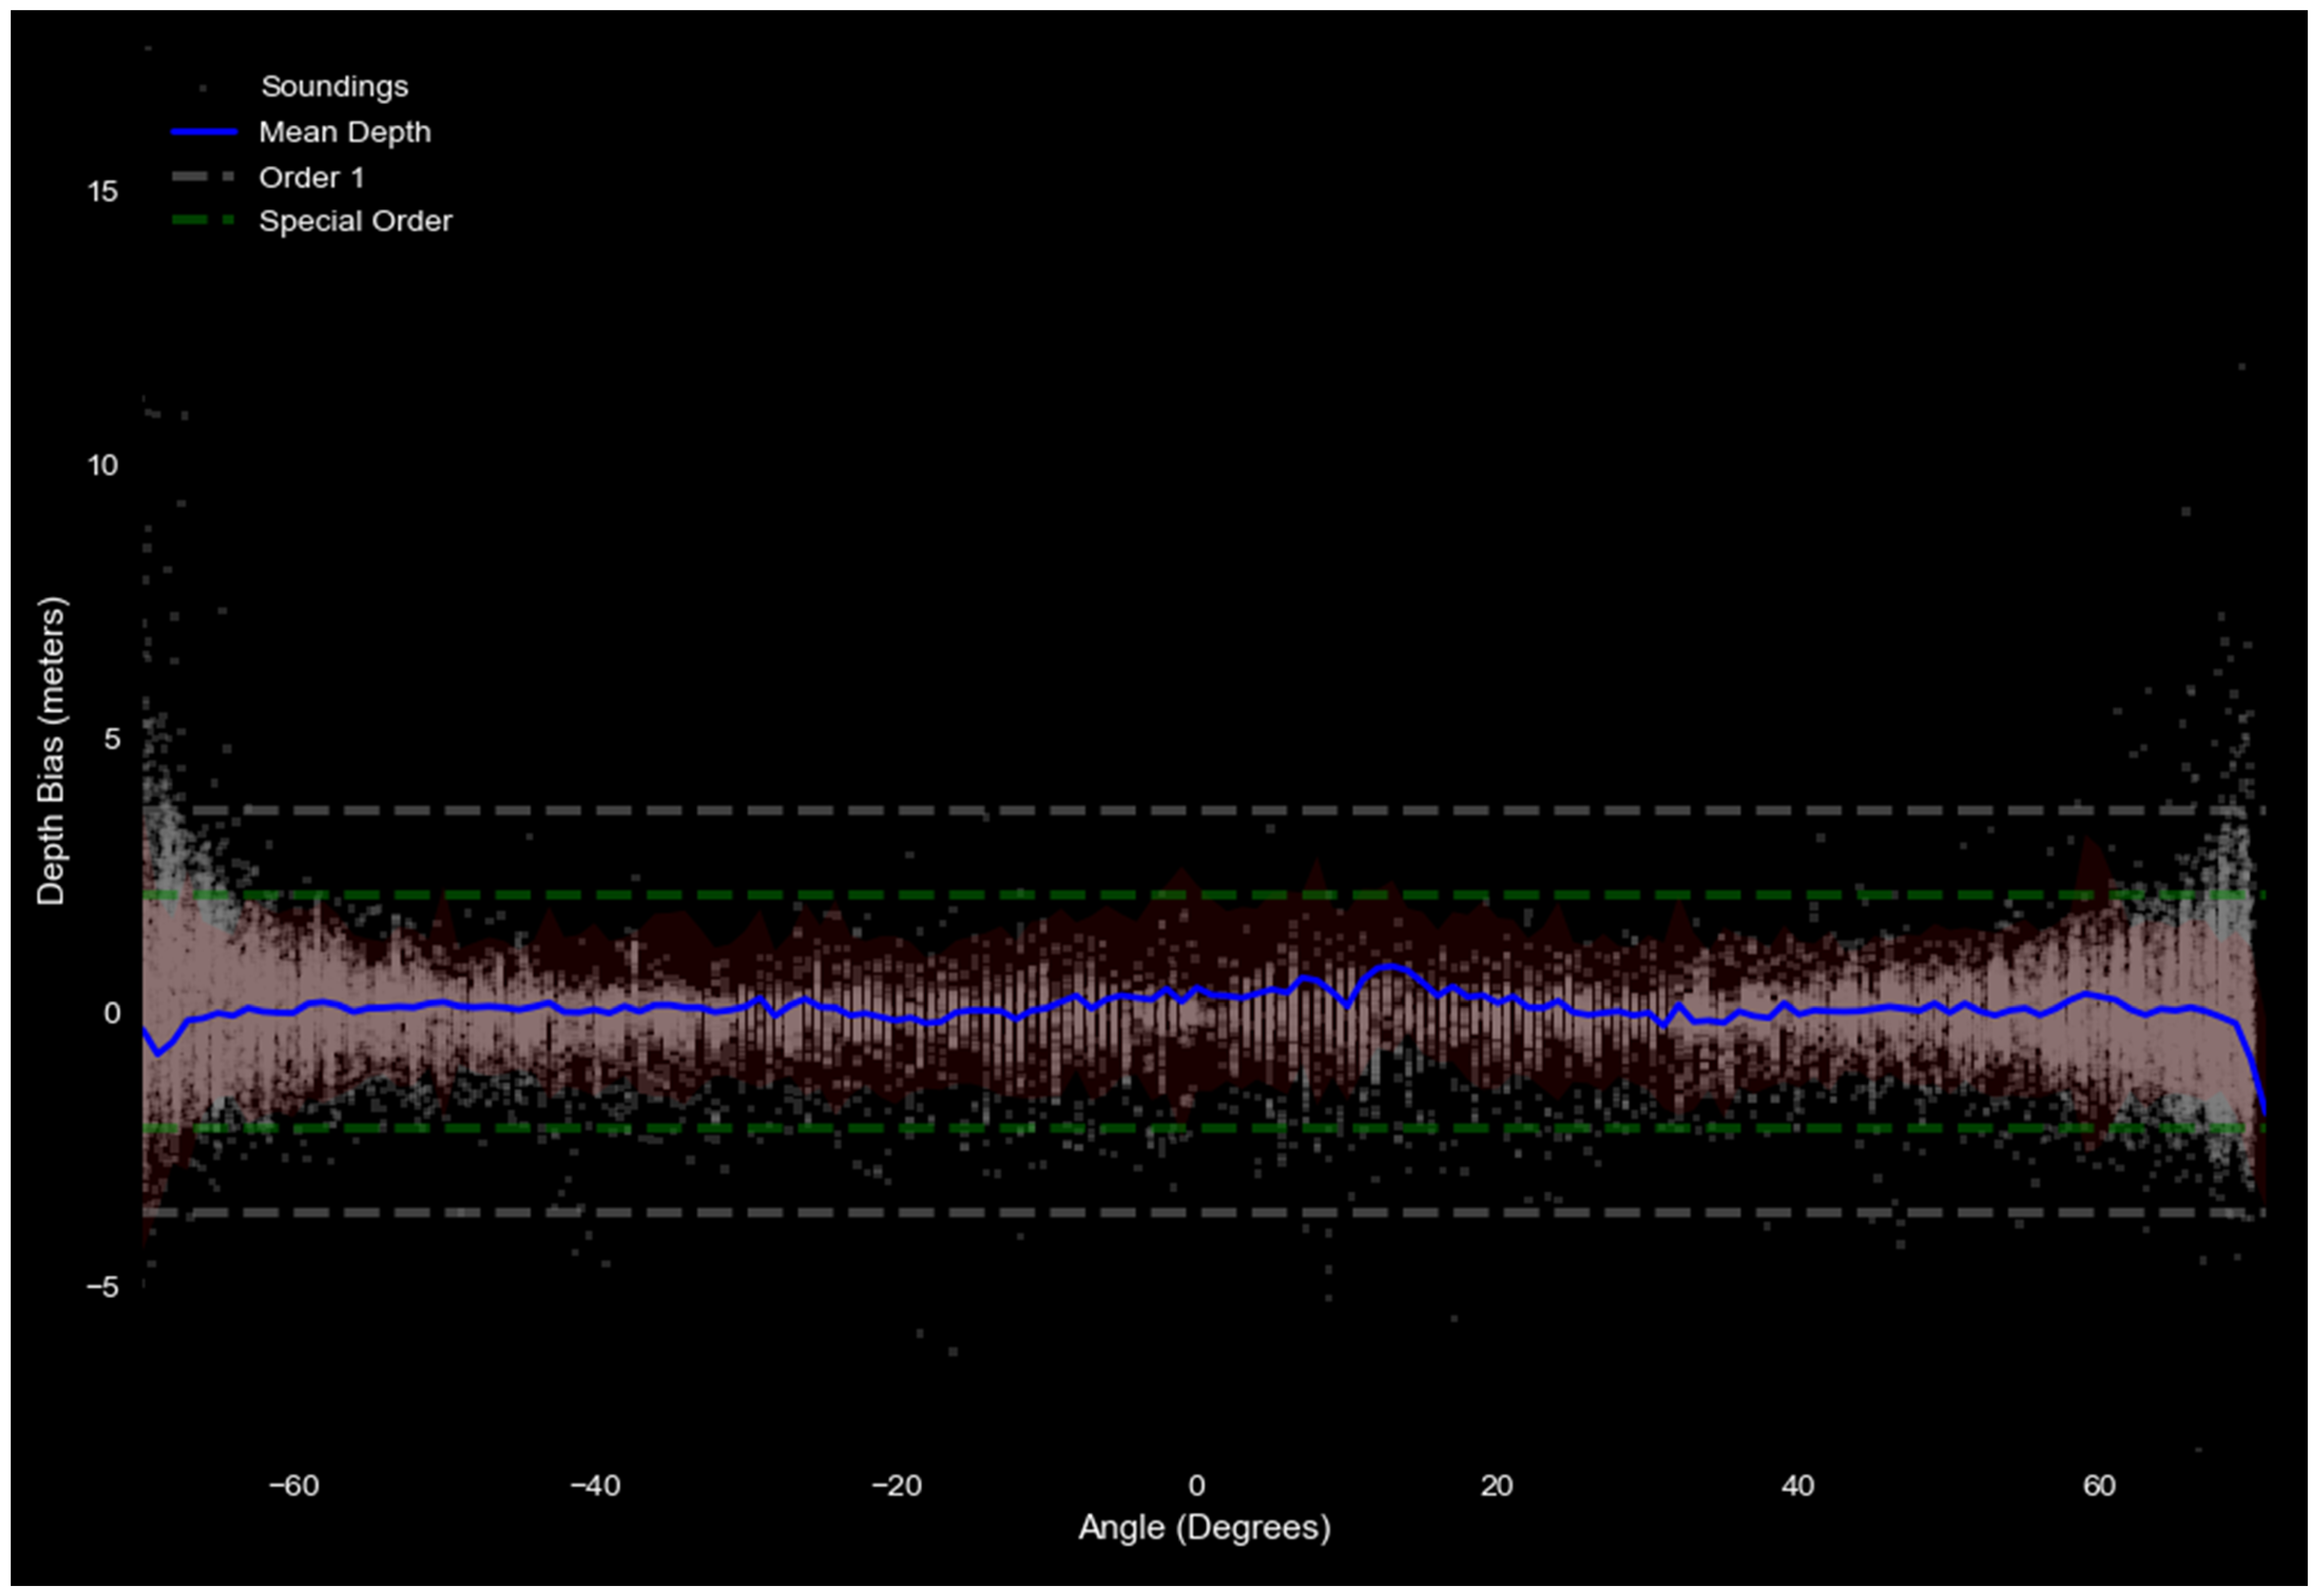Click the 10 tick label on y-axis
The image size is (2315, 1596).
click(x=102, y=465)
